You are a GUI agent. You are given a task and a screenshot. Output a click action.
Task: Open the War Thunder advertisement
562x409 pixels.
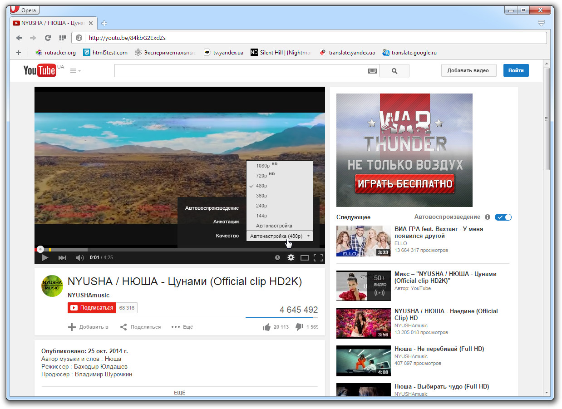point(404,150)
